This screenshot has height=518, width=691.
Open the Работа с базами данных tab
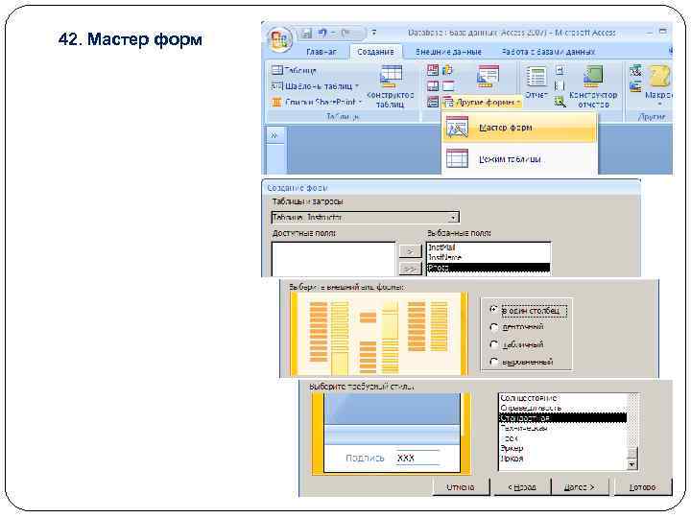pos(548,52)
